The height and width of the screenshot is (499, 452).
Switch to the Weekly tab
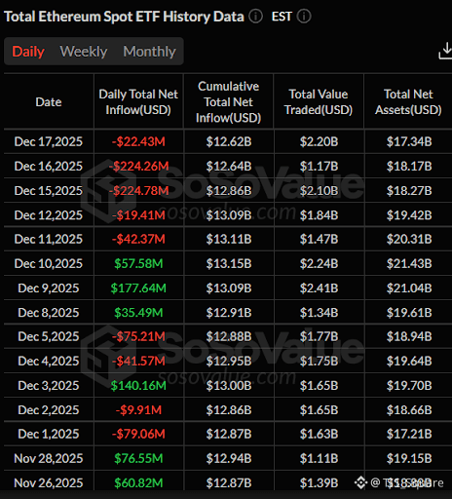click(84, 52)
